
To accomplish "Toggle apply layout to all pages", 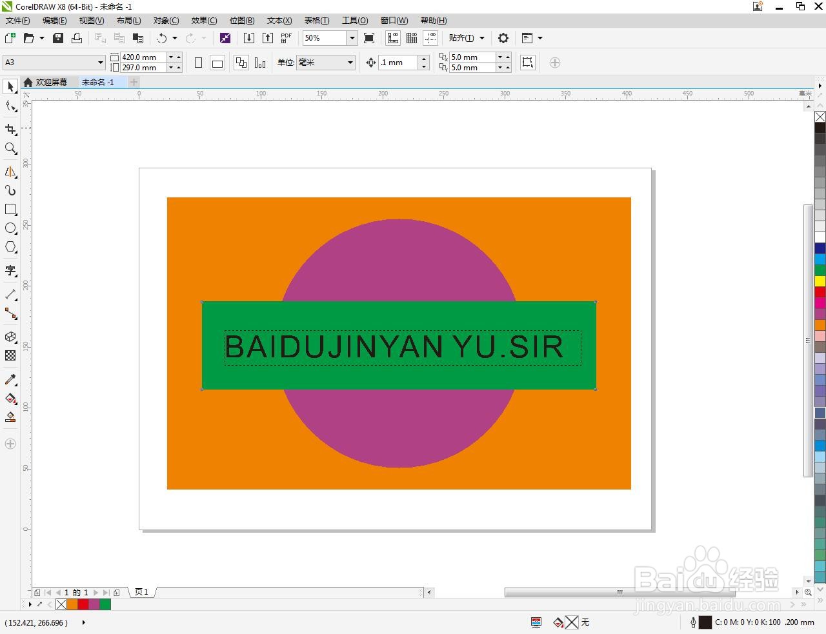I will point(241,63).
